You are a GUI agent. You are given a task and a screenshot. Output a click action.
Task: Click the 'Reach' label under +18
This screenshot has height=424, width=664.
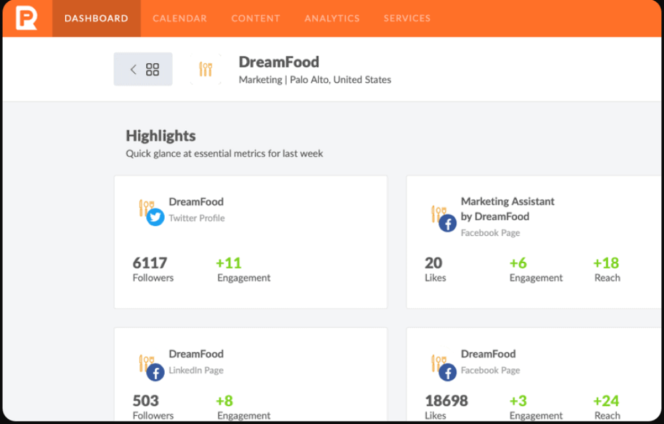[x=608, y=278]
